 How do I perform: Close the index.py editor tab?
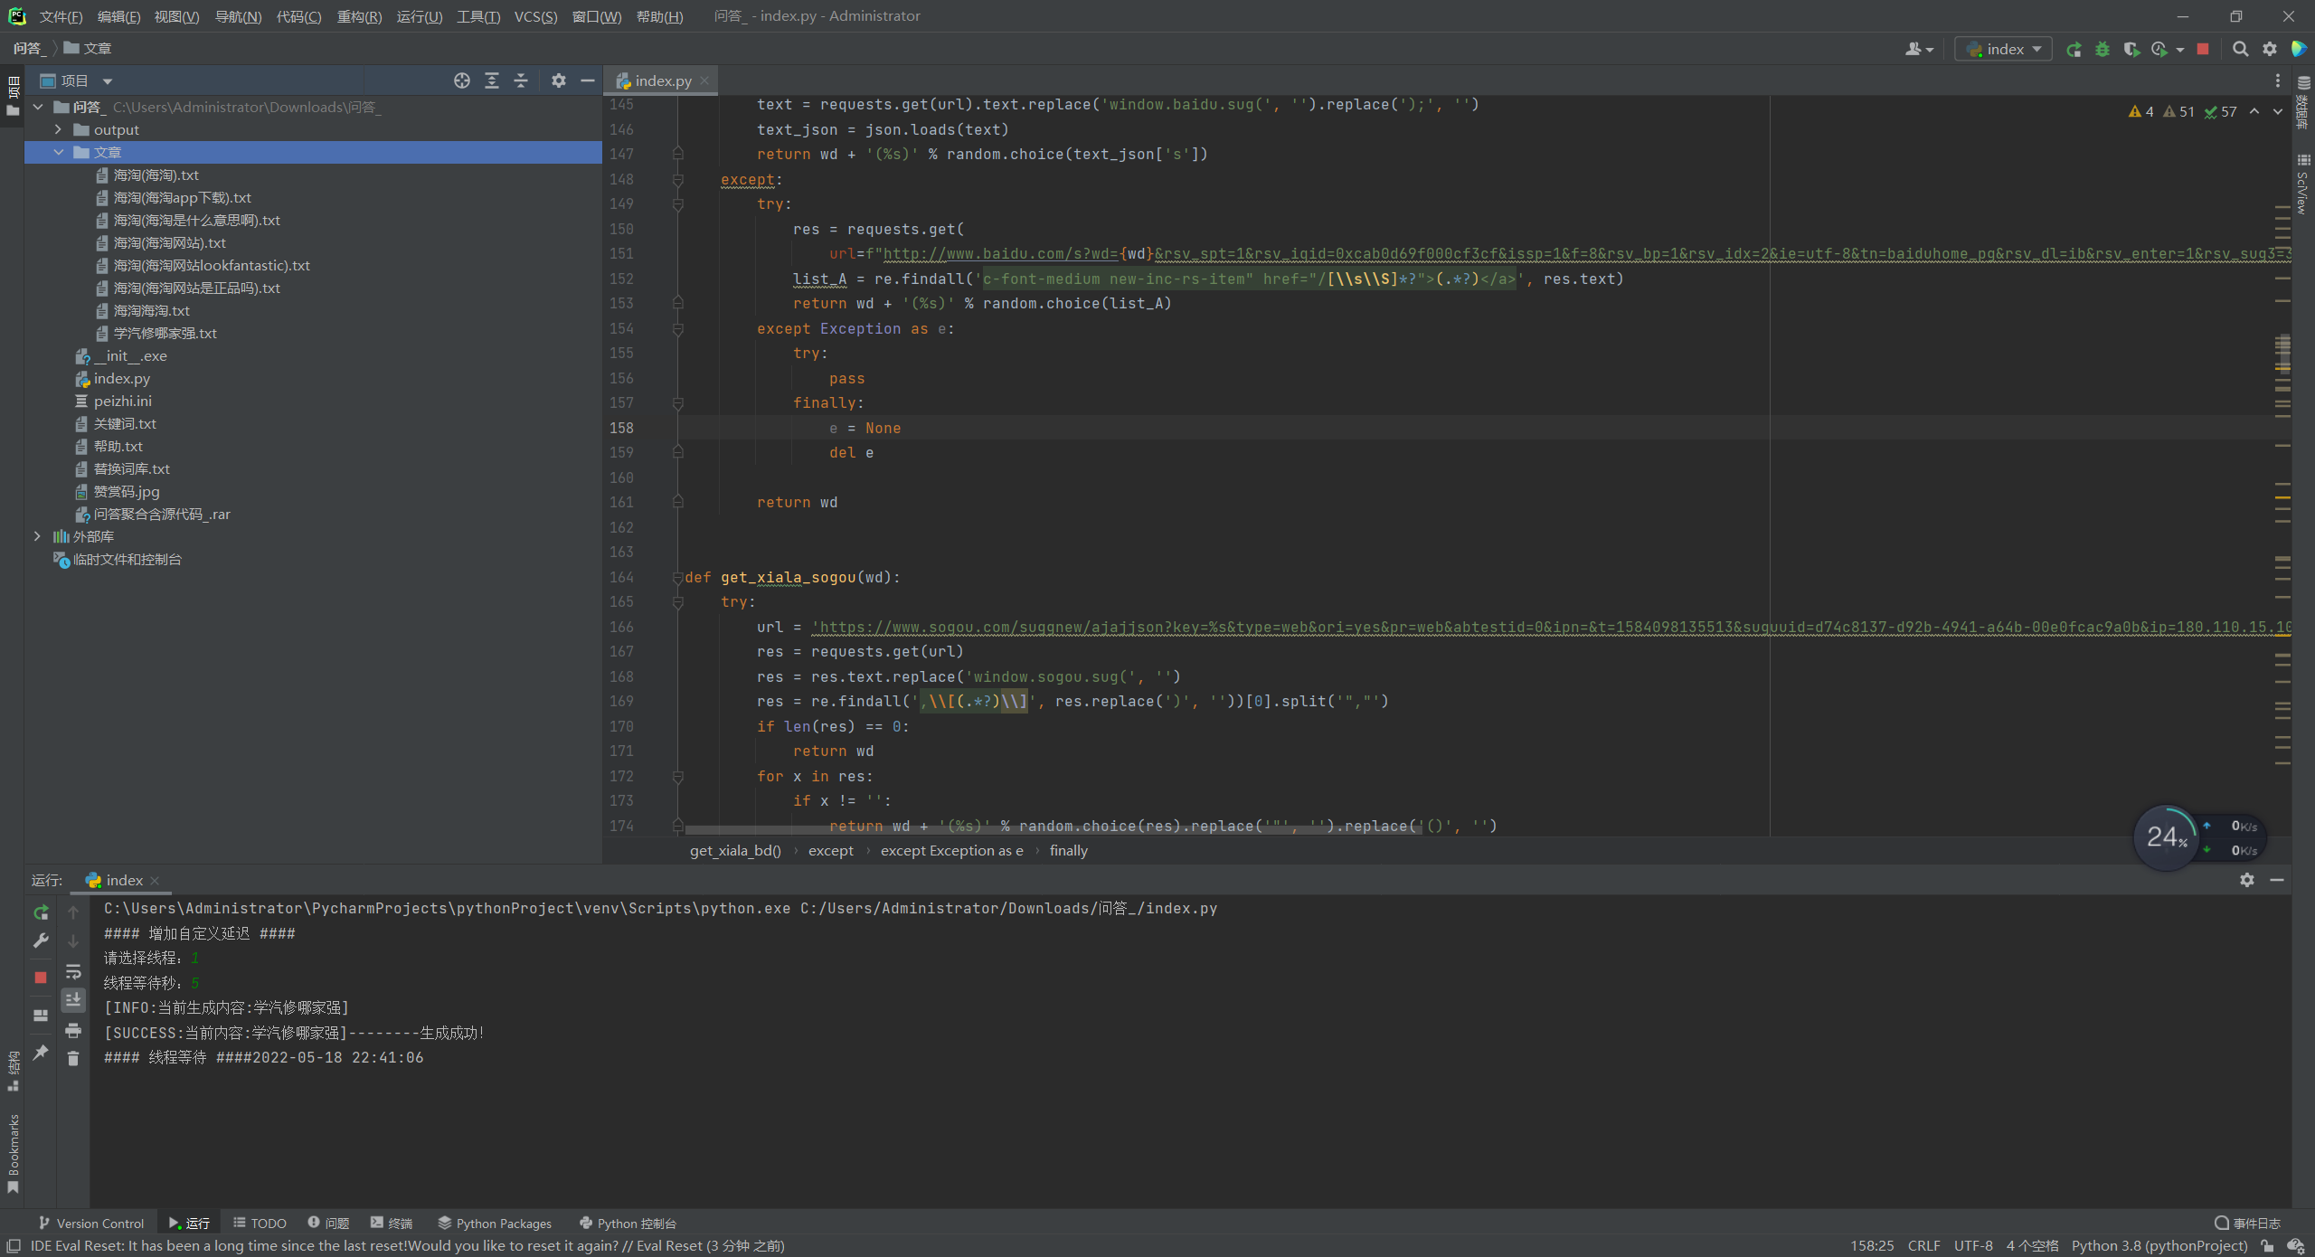(704, 80)
